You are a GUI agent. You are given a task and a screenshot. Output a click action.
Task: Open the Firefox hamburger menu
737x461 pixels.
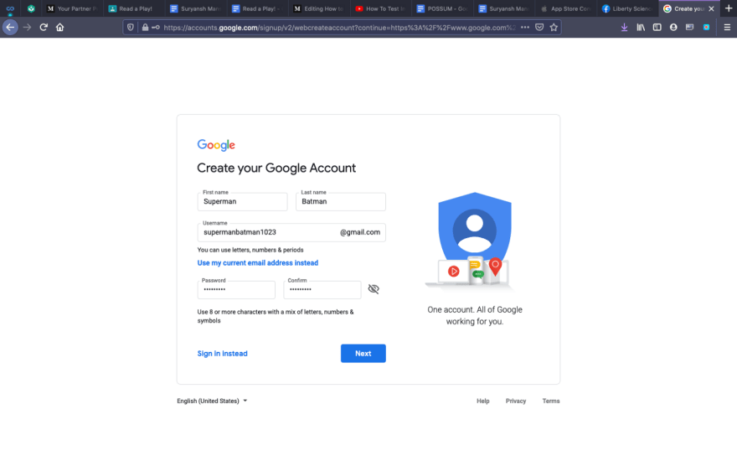(x=727, y=28)
